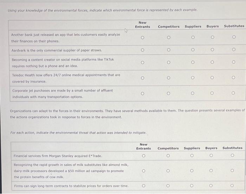Select Suppliers for Aardvark paper straws row
The height and width of the screenshot is (194, 246).
pos(193,50)
